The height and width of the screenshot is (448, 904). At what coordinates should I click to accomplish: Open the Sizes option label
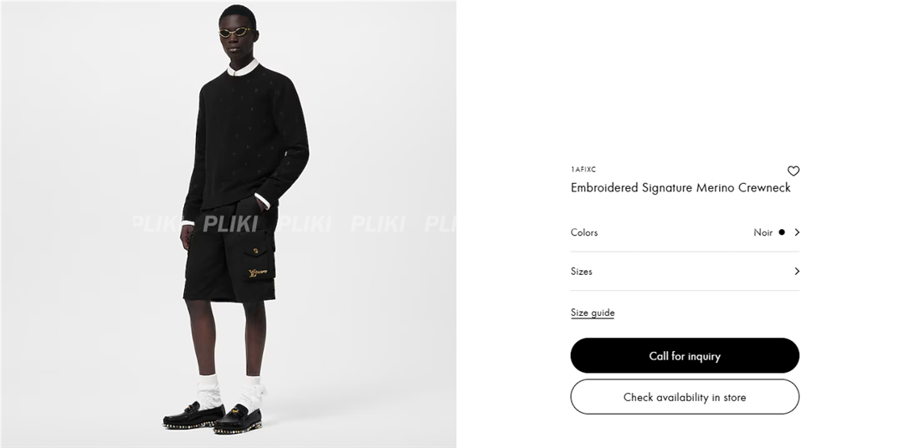[x=581, y=271]
